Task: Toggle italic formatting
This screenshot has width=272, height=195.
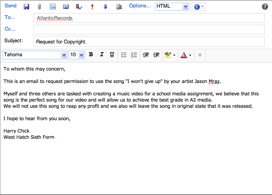Action: coord(102,55)
